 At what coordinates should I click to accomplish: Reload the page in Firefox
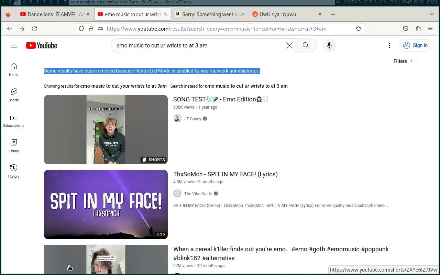point(34,29)
